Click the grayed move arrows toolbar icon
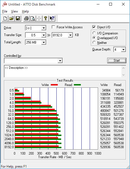The height and width of the screenshot is (169, 130). click(39, 18)
